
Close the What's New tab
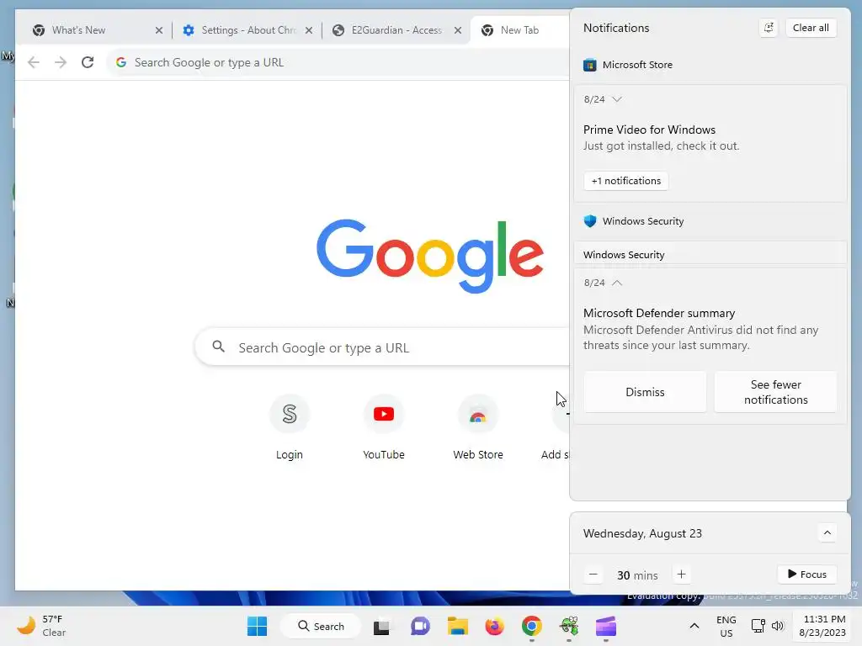(159, 30)
